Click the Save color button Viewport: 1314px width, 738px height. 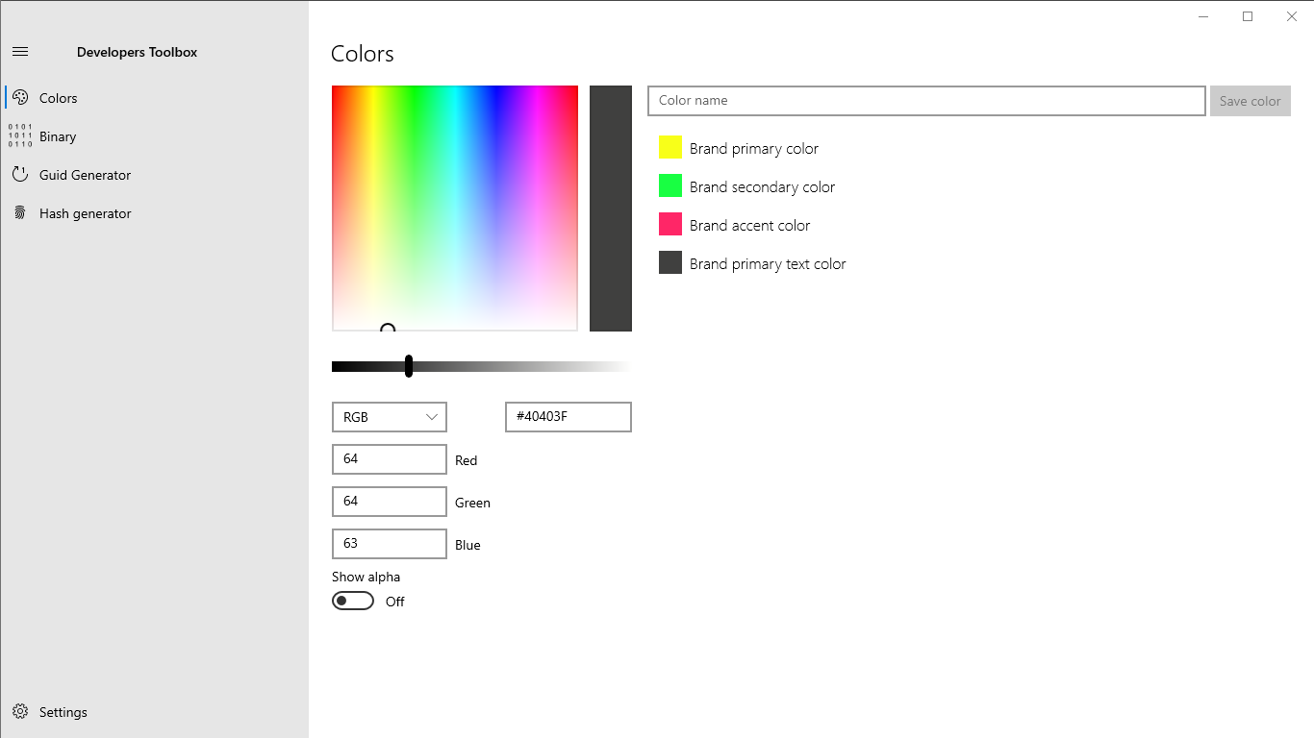click(x=1251, y=101)
